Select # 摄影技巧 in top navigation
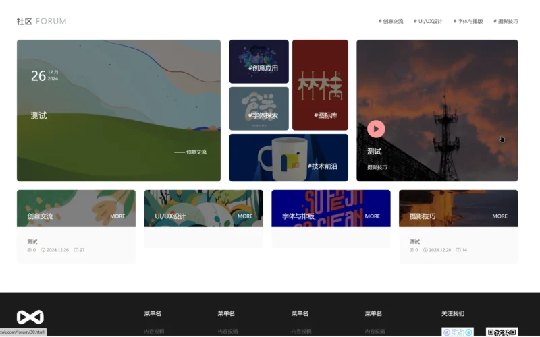Image resolution: width=540 pixels, height=337 pixels. pyautogui.click(x=506, y=21)
